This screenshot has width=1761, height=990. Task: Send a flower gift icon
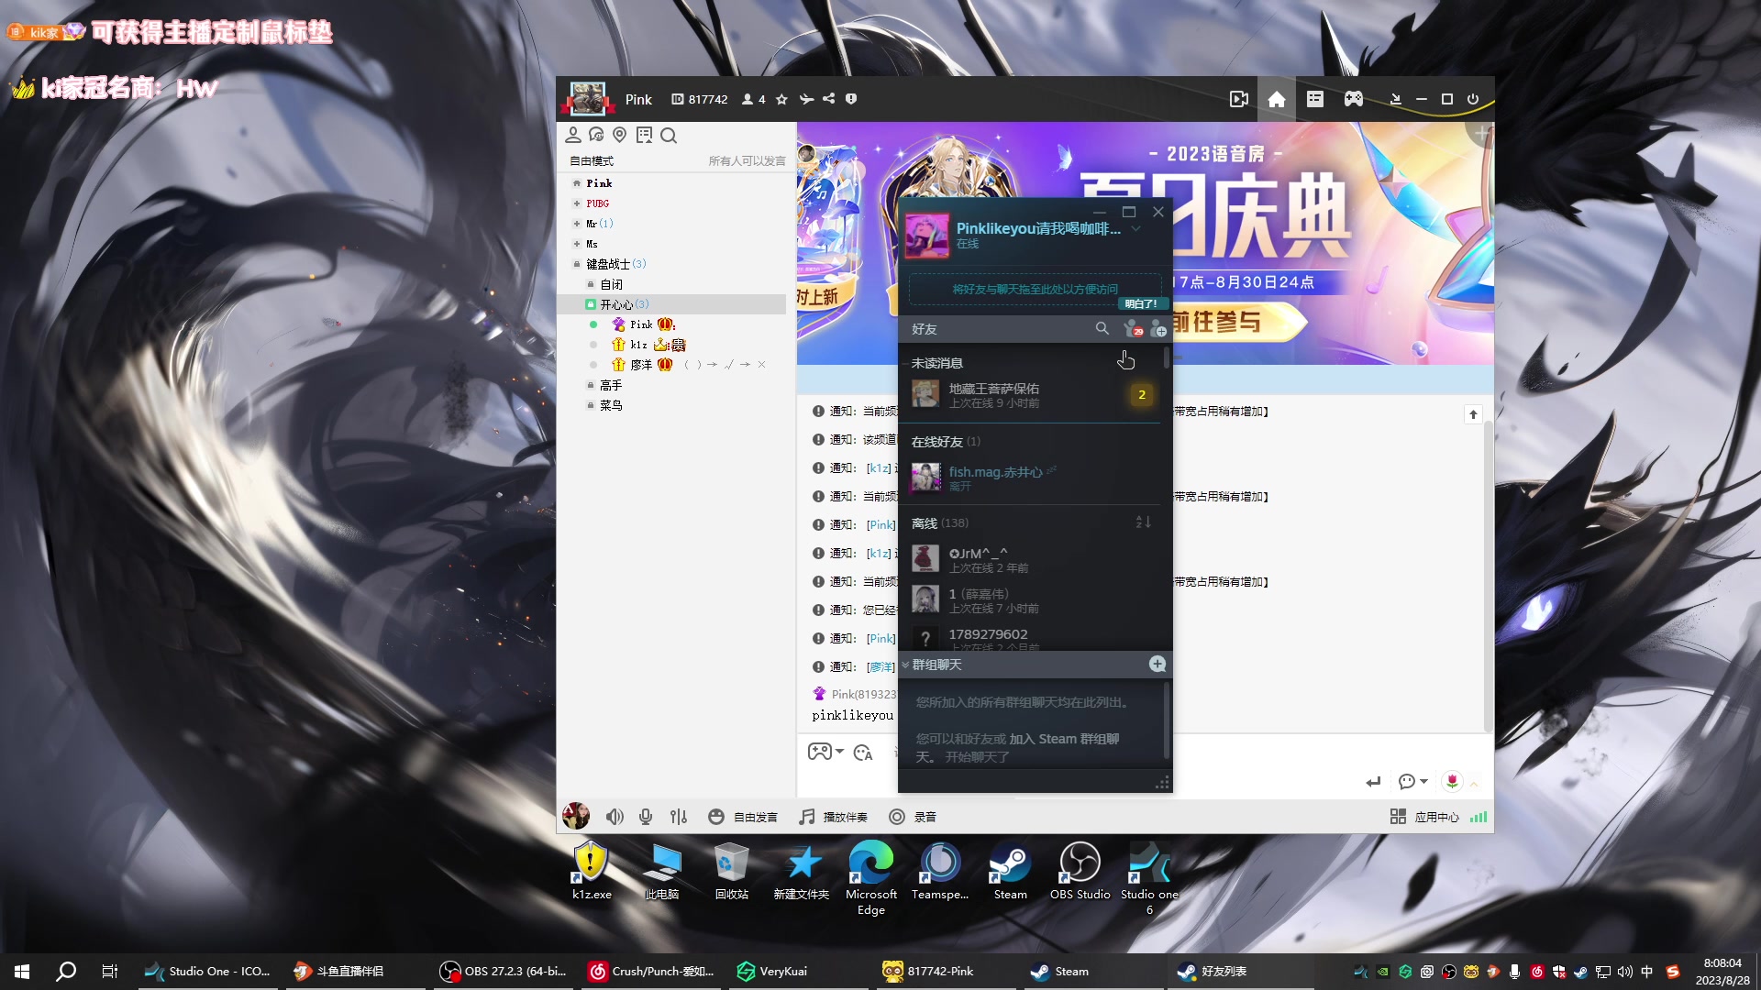tap(1452, 781)
